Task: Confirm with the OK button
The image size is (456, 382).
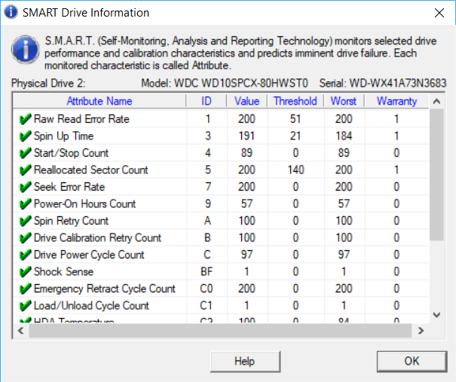Action: coord(412,362)
